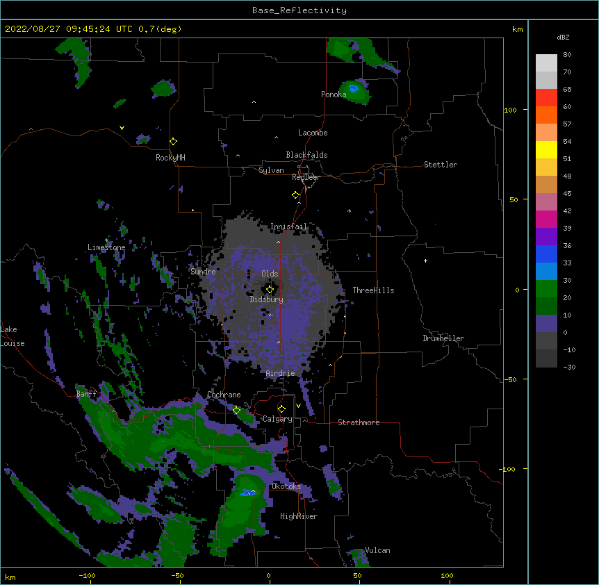Click the Lake Louise label
The height and width of the screenshot is (585, 599).
13,336
